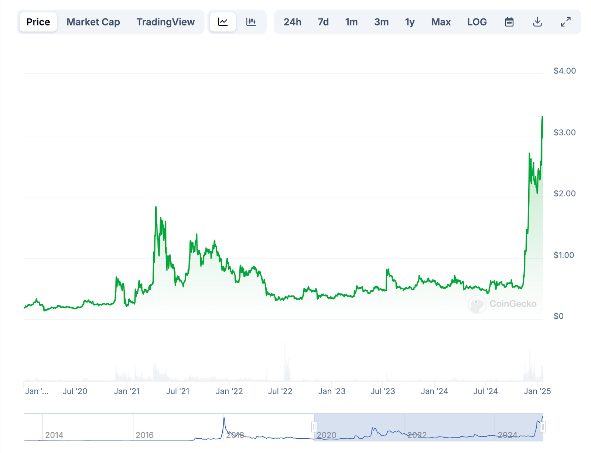This screenshot has width=591, height=453.
Task: Click the Jan '21 date label
Action: (127, 391)
